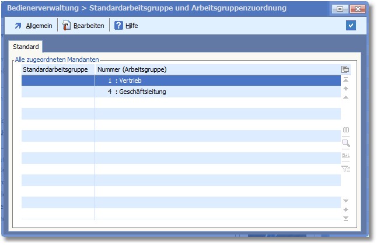Open the Allgemein menu
Viewport: 377px width, 245px height.
coord(33,26)
